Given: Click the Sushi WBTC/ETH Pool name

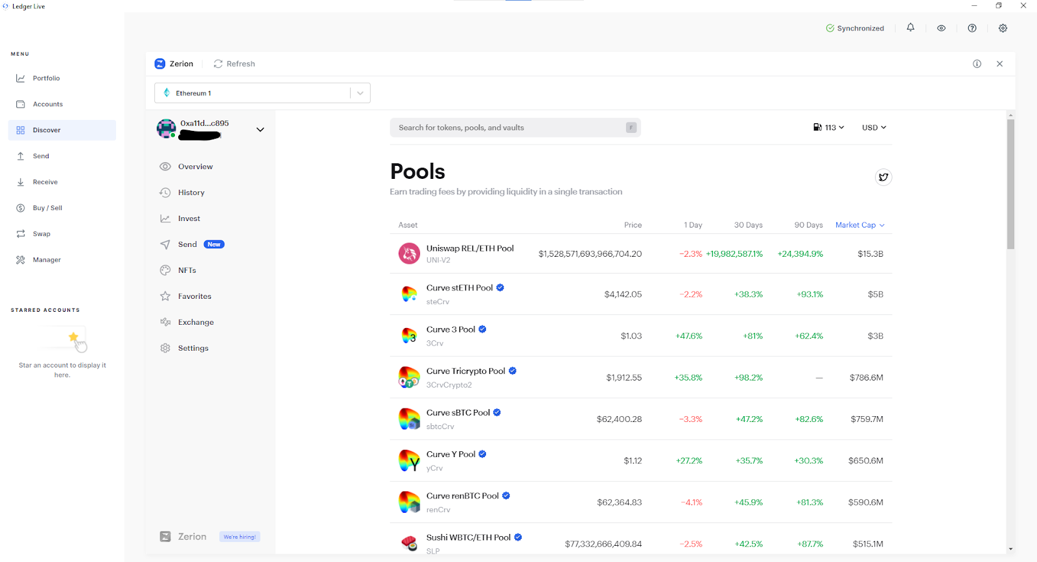Looking at the screenshot, I should coord(469,537).
